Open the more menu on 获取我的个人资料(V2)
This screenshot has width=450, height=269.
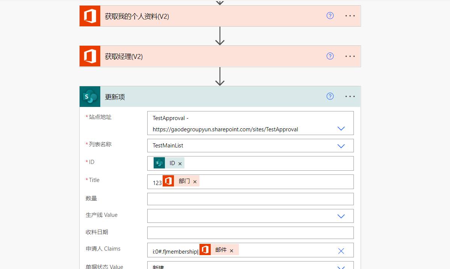tap(350, 16)
